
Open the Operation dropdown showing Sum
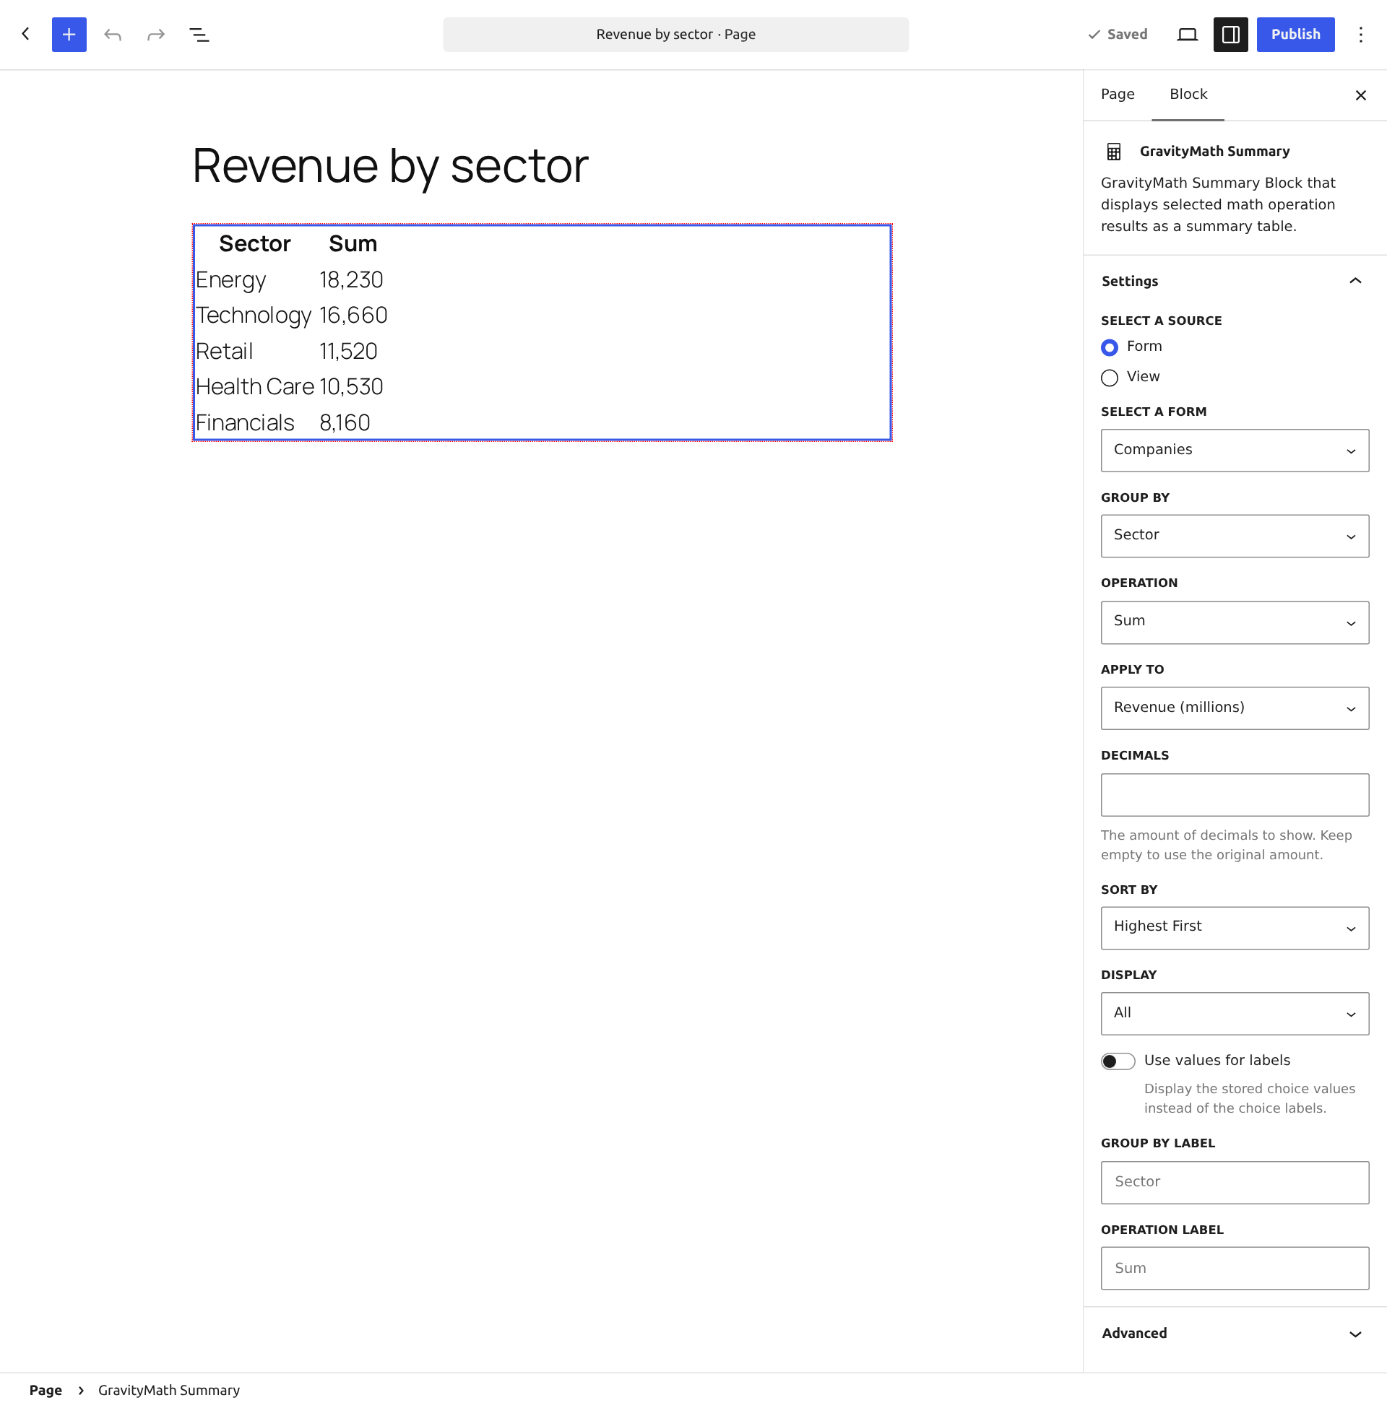(1235, 622)
